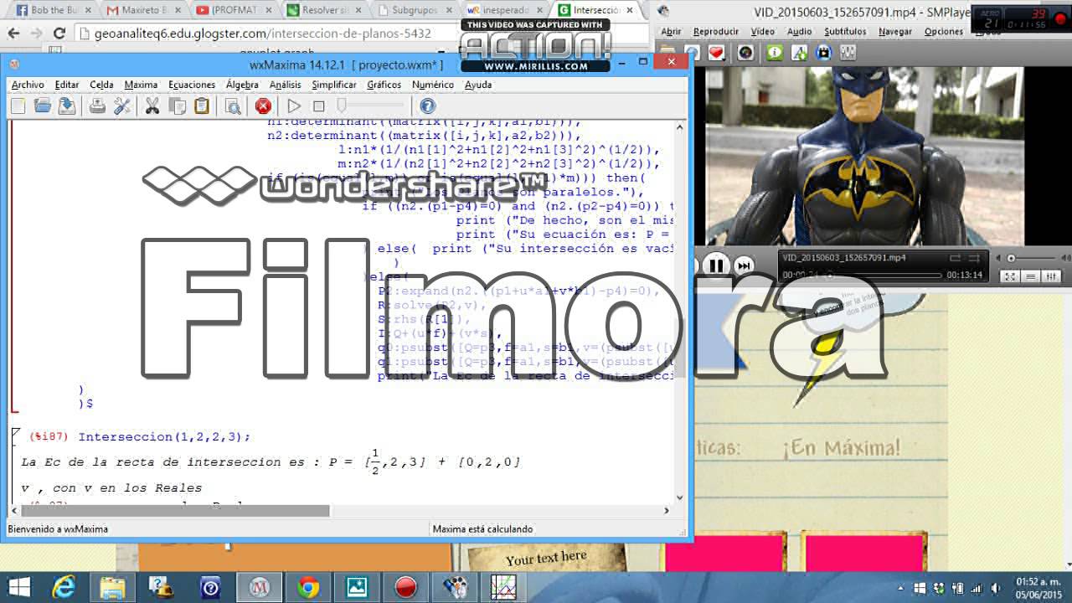
Task: Save the wxMaxima document with the disk icon
Action: coord(67,106)
